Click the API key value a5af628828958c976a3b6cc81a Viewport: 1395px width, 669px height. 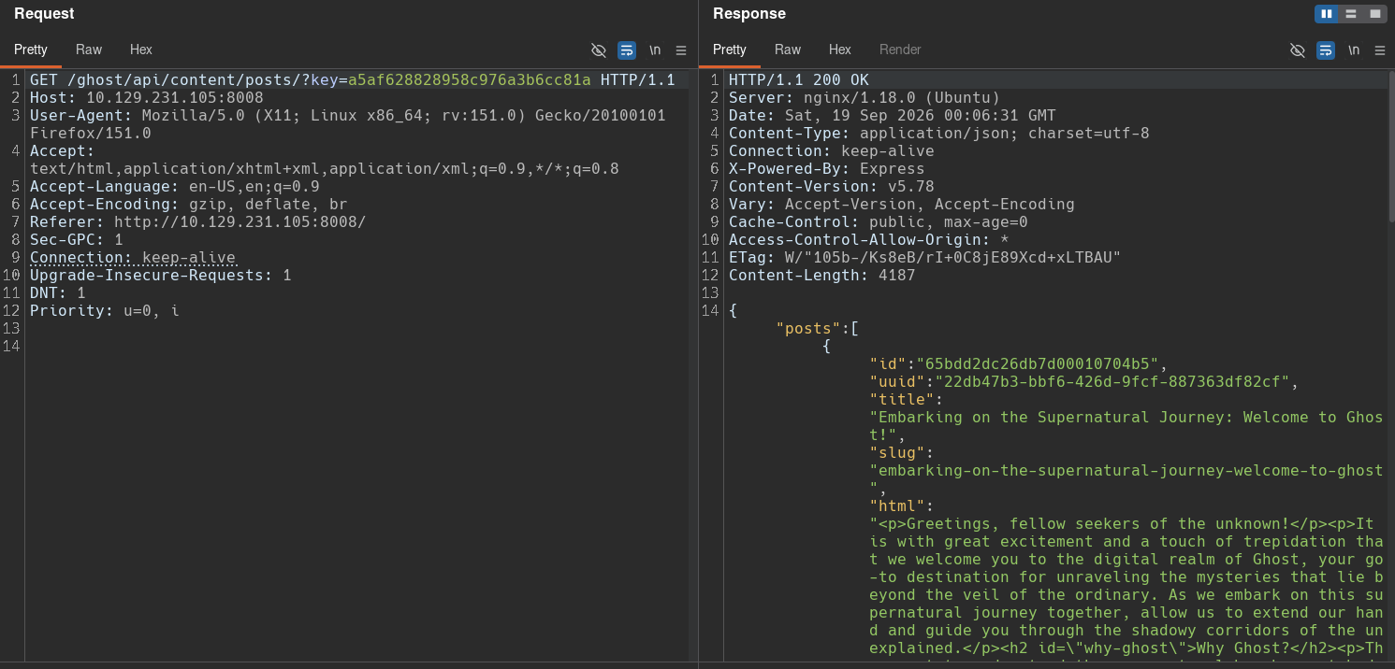(470, 79)
